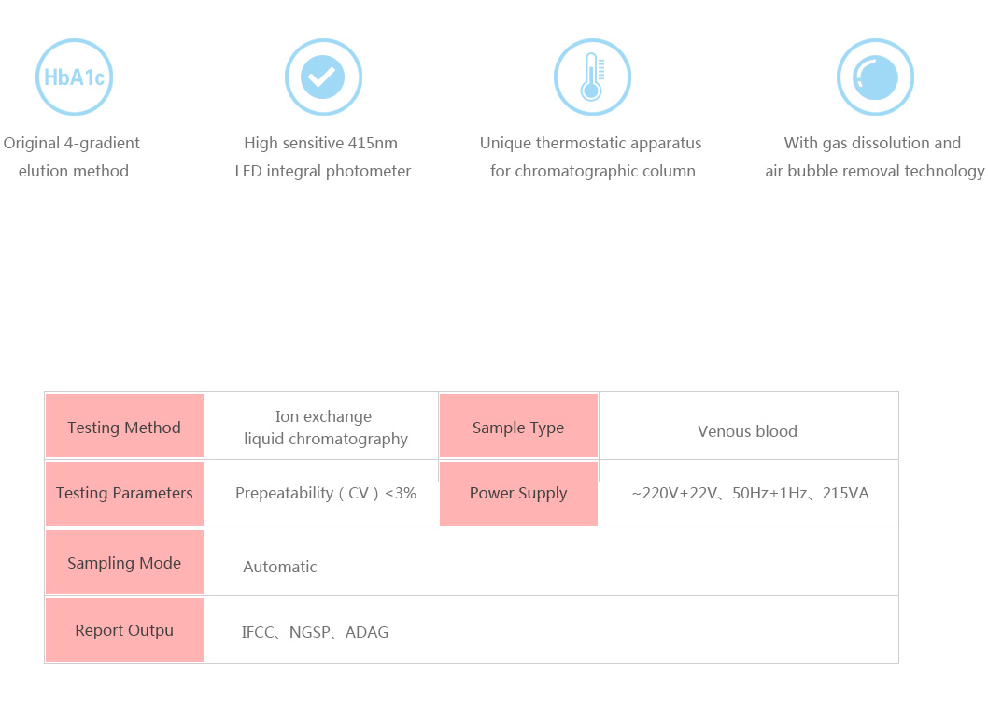Select 'High sensitive 415nm LED integral photometer' text
Screen dimensions: 988x702
tap(322, 157)
